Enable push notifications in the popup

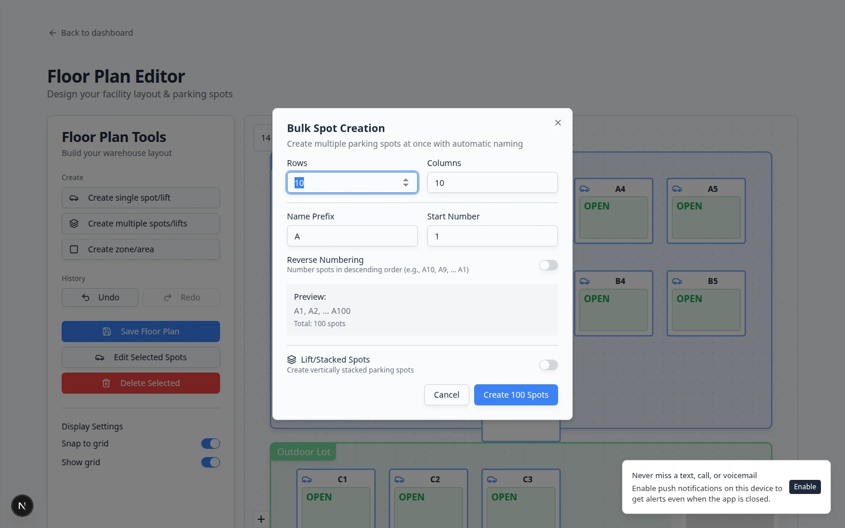805,487
